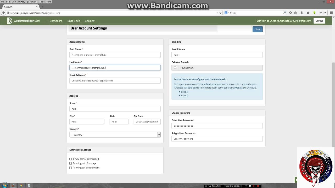Reload the page with the refresh icon
This screenshot has height=188, width=335.
(220, 13)
